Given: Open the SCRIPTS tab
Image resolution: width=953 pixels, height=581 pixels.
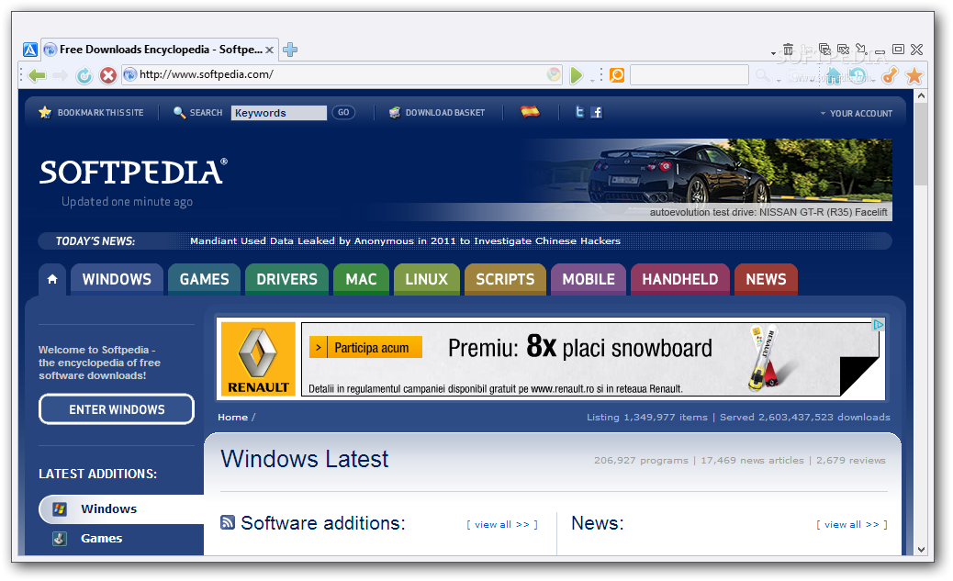Looking at the screenshot, I should click(505, 280).
